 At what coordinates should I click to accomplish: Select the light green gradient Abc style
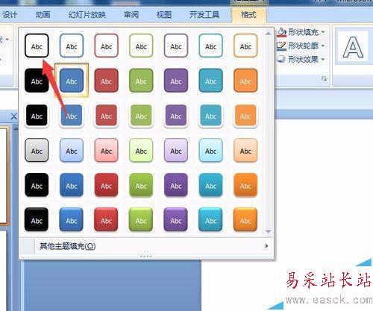(141, 150)
